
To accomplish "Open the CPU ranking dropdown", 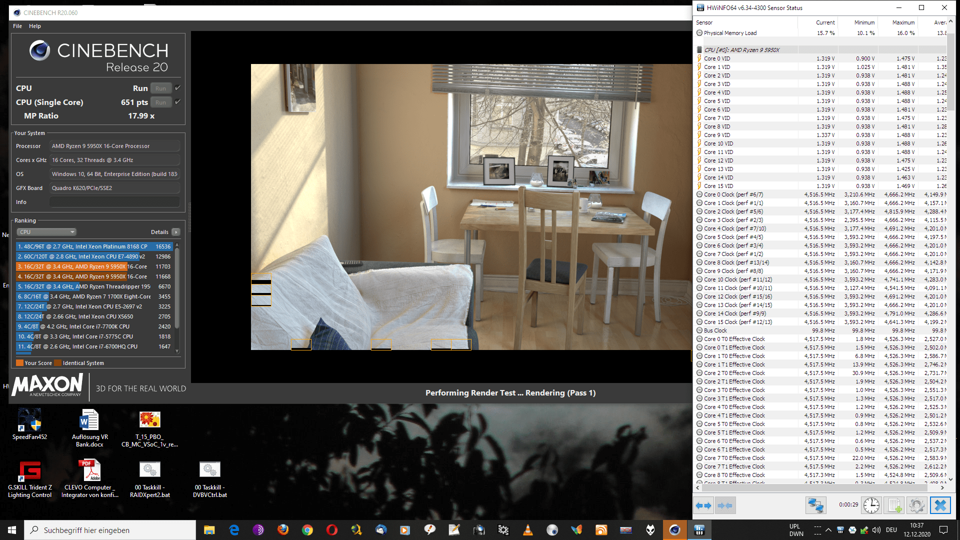I will 46,232.
